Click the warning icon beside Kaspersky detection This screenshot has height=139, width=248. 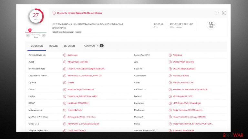pos(170,103)
